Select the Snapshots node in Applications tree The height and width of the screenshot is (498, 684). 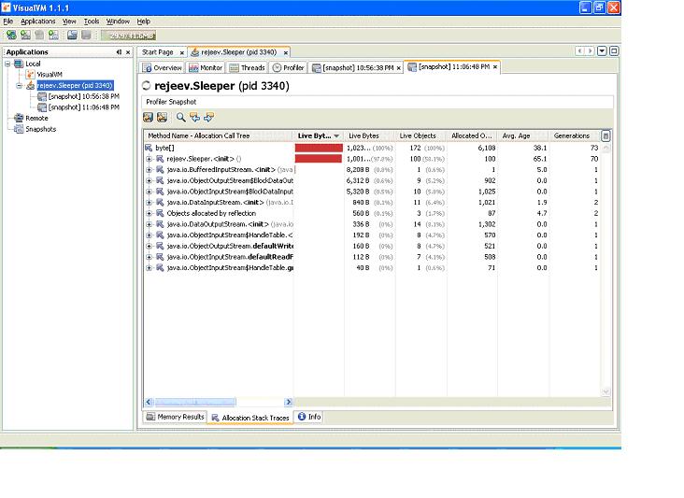40,129
